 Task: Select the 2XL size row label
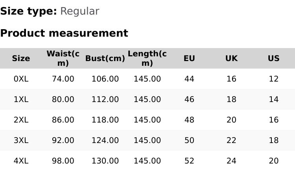pos(21,120)
